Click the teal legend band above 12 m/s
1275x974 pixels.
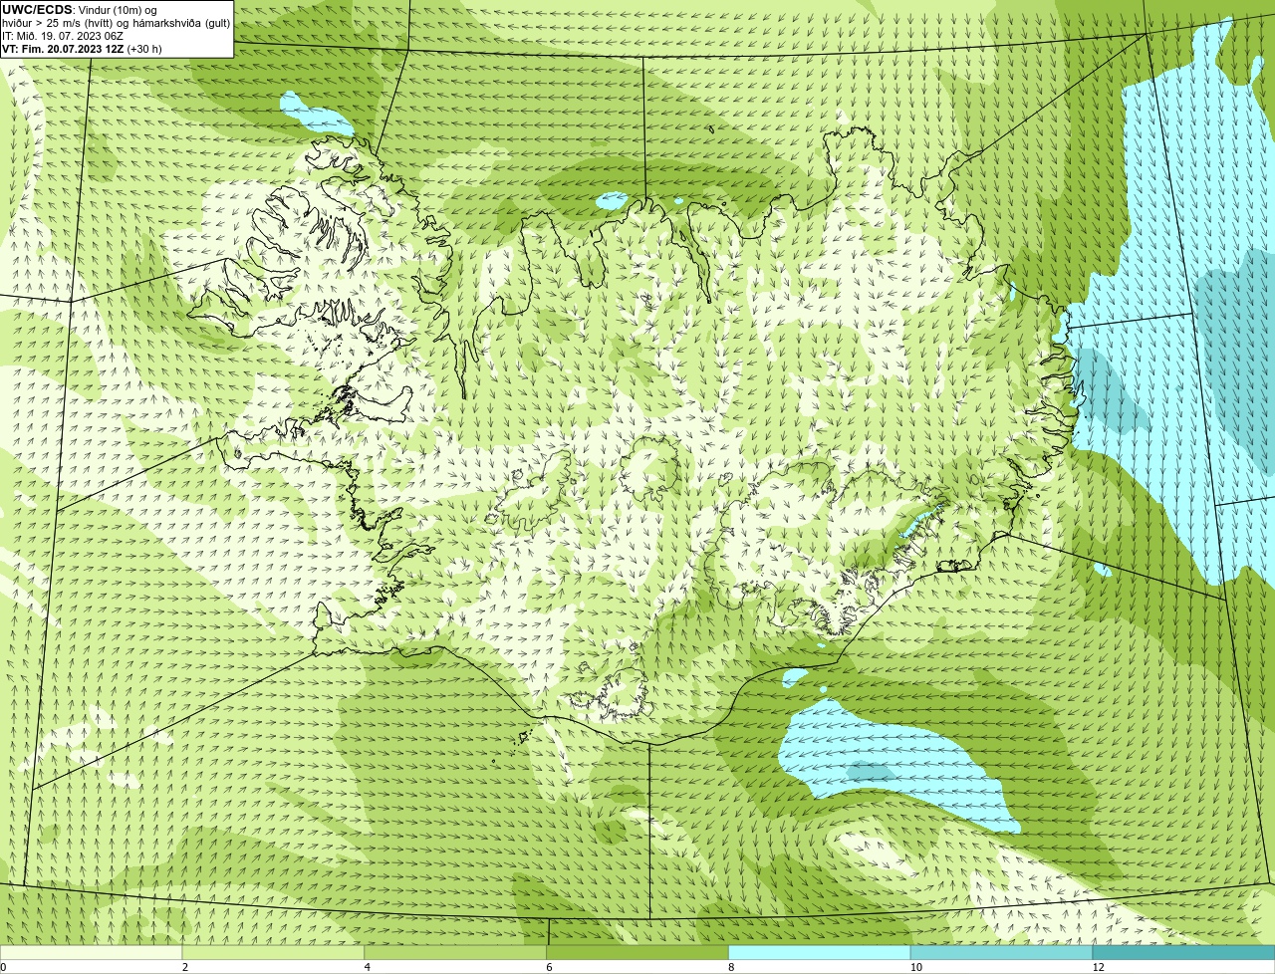click(x=1184, y=953)
